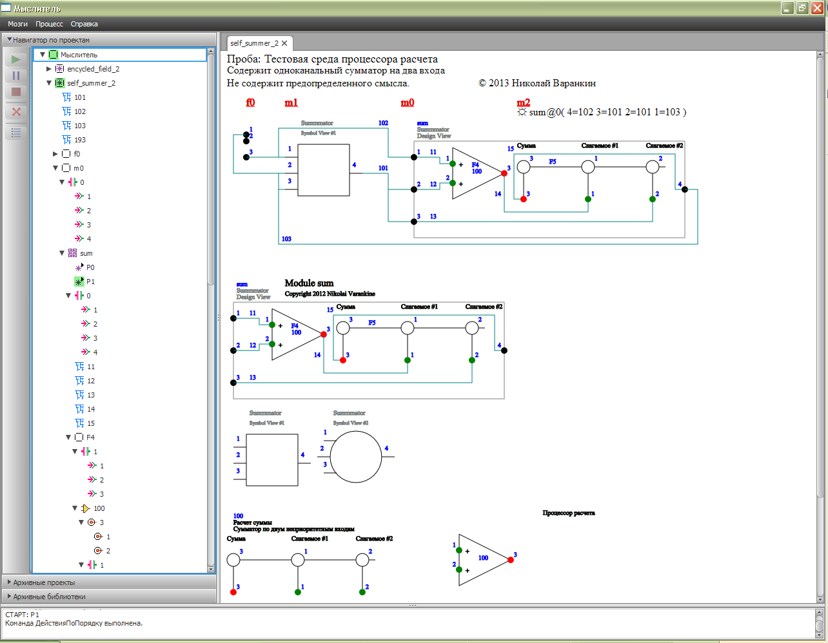Click the Symbol View #2 circle symbol
Image resolution: width=828 pixels, height=643 pixels.
[x=356, y=457]
